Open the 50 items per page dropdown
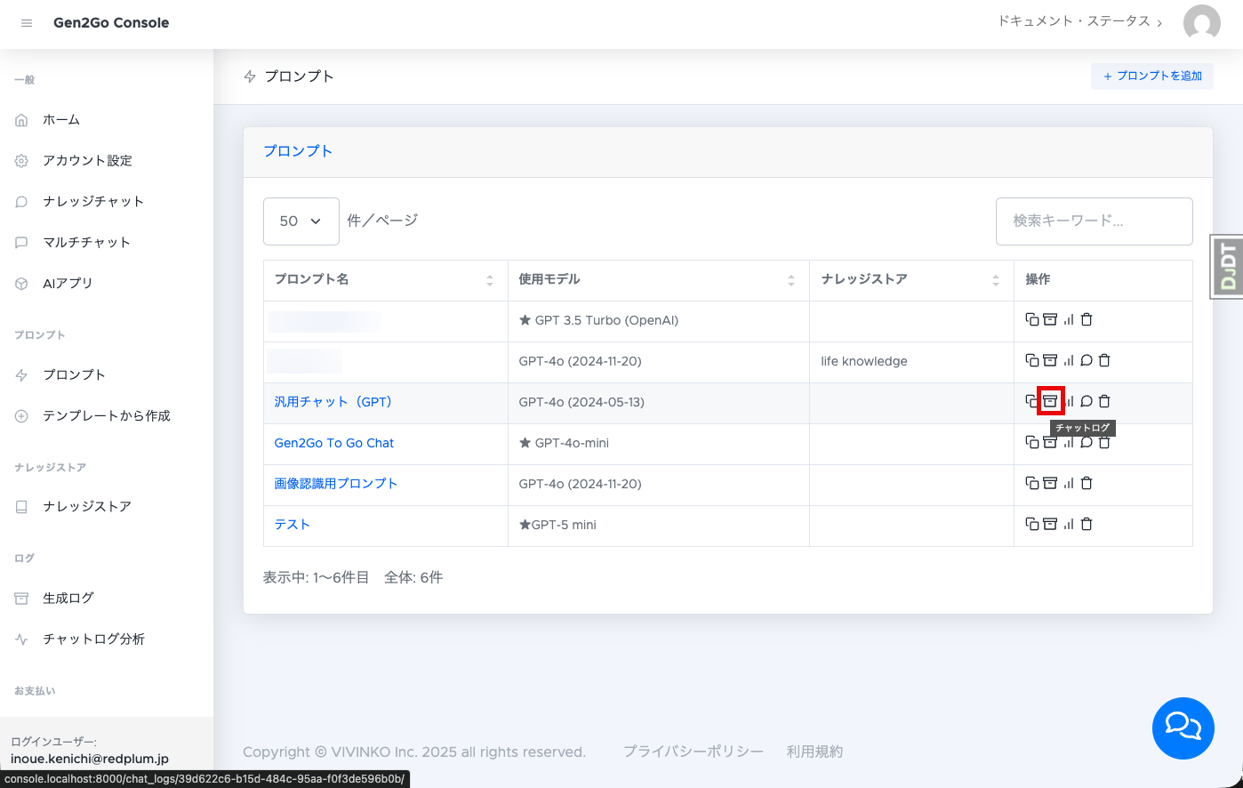1243x788 pixels. point(301,221)
